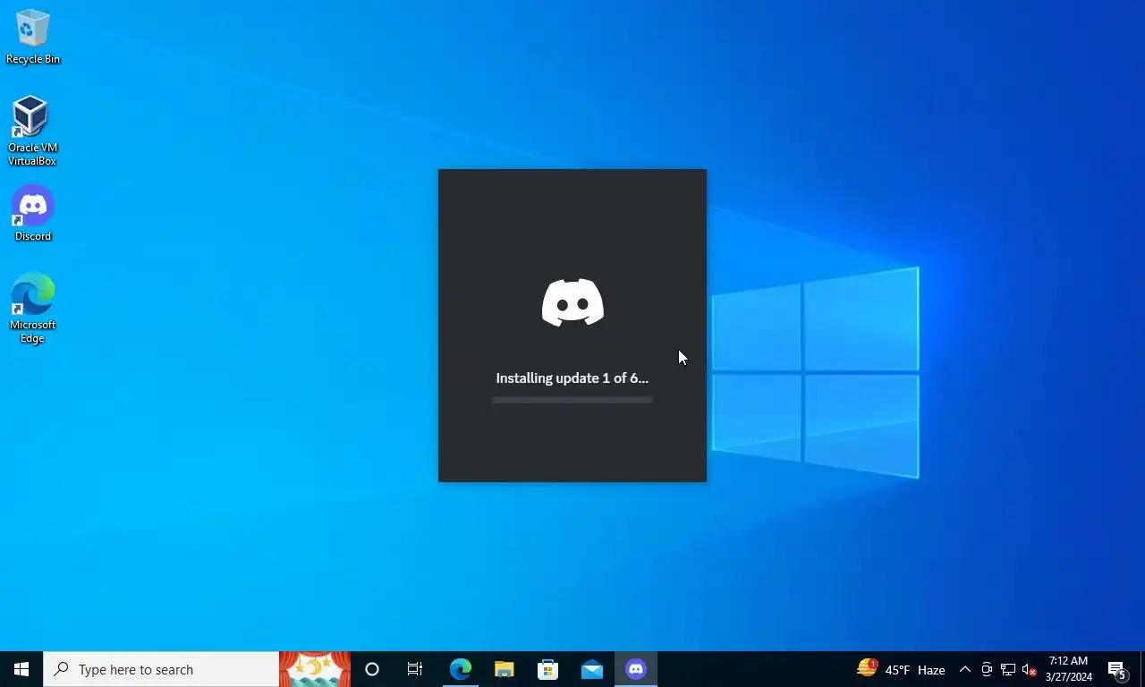Focus the "Type here to search" box
This screenshot has height=687, width=1145.
[x=161, y=669]
